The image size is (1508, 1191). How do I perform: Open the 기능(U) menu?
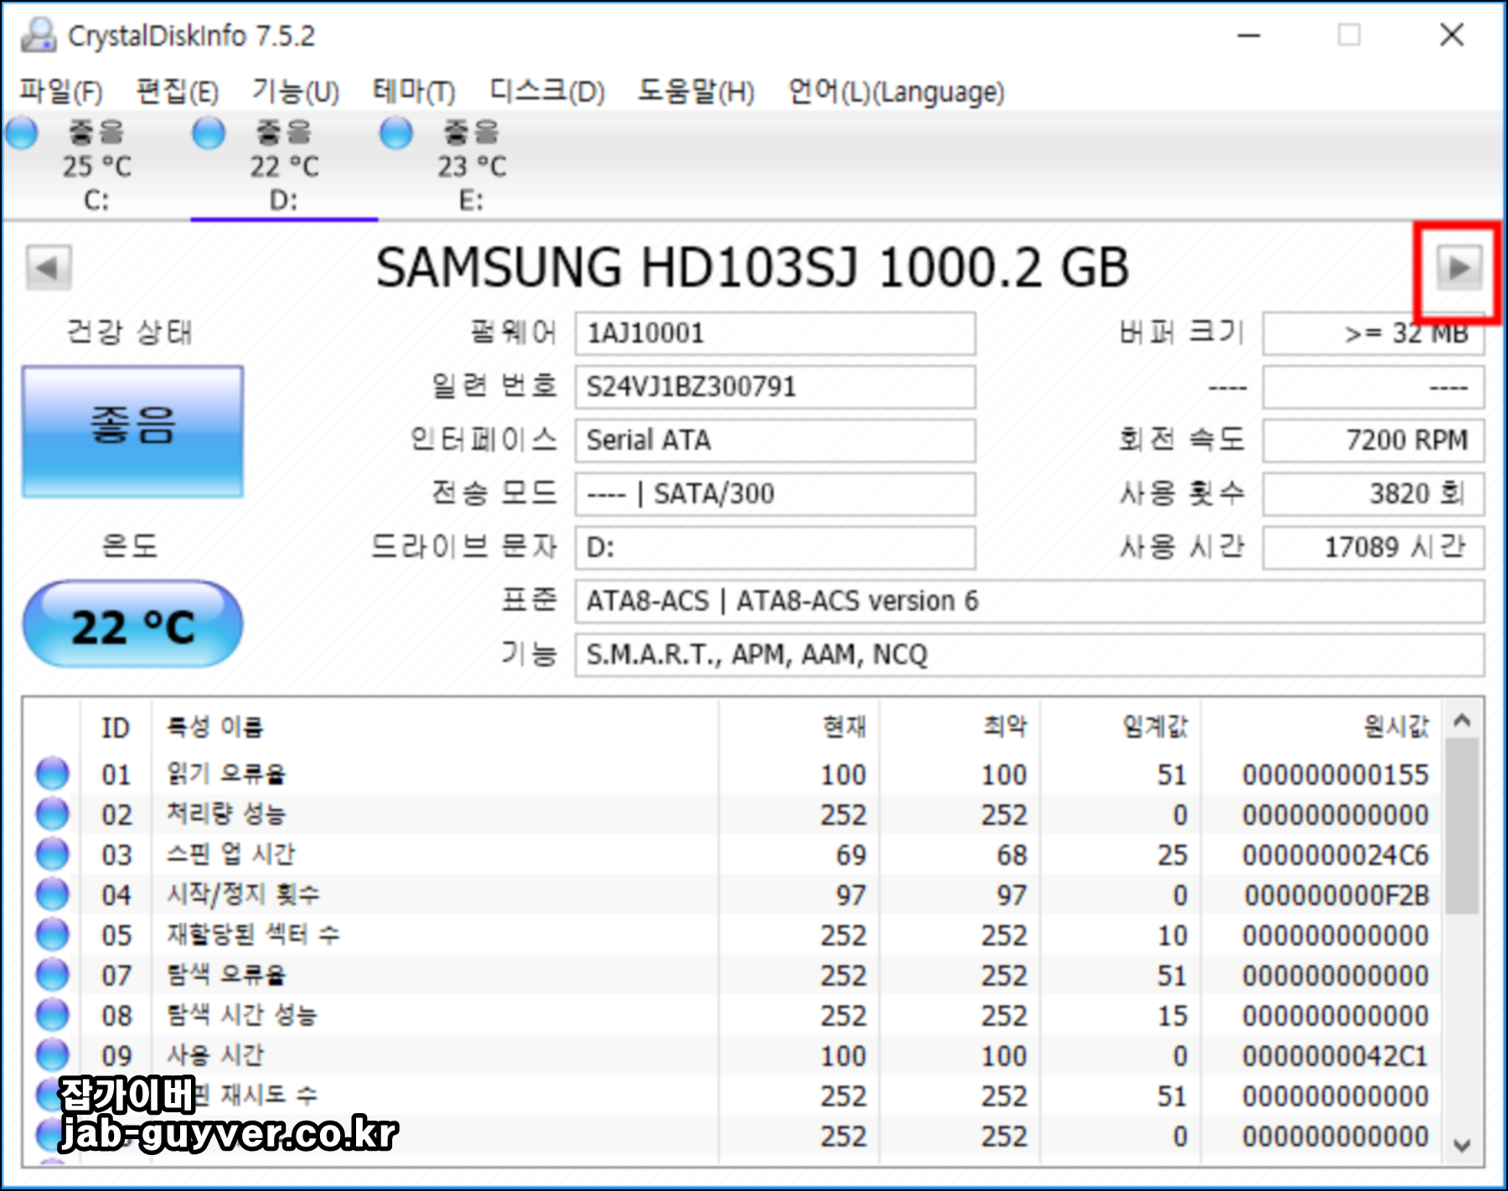click(296, 90)
